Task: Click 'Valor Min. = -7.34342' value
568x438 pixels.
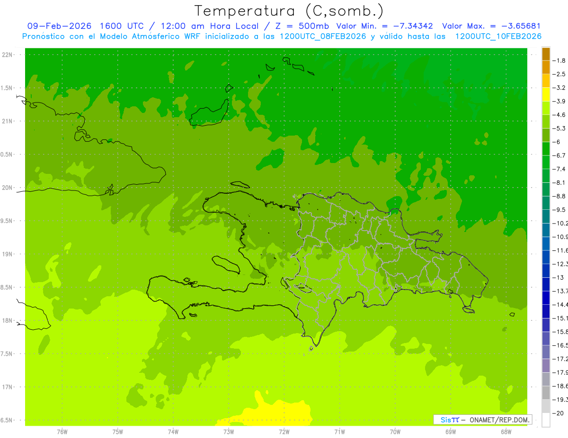Action: coord(384,26)
